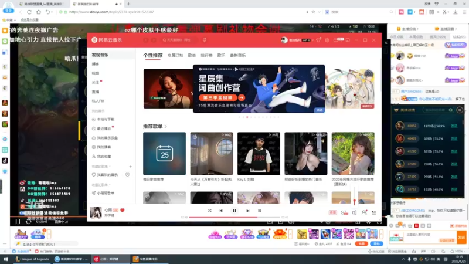Open the 推荐歌单 section arrow

166,127
